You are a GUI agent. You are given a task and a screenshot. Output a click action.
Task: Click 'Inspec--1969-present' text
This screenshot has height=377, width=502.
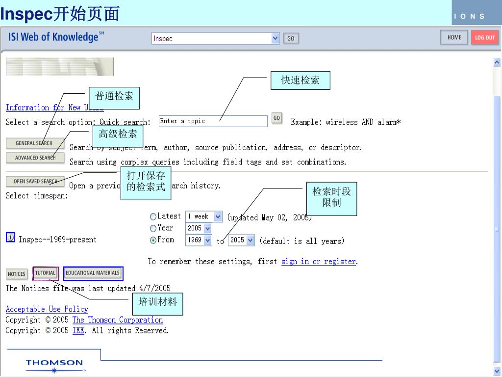tap(58, 240)
